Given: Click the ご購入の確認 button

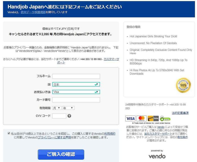Looking at the screenshot, I should point(61,154).
